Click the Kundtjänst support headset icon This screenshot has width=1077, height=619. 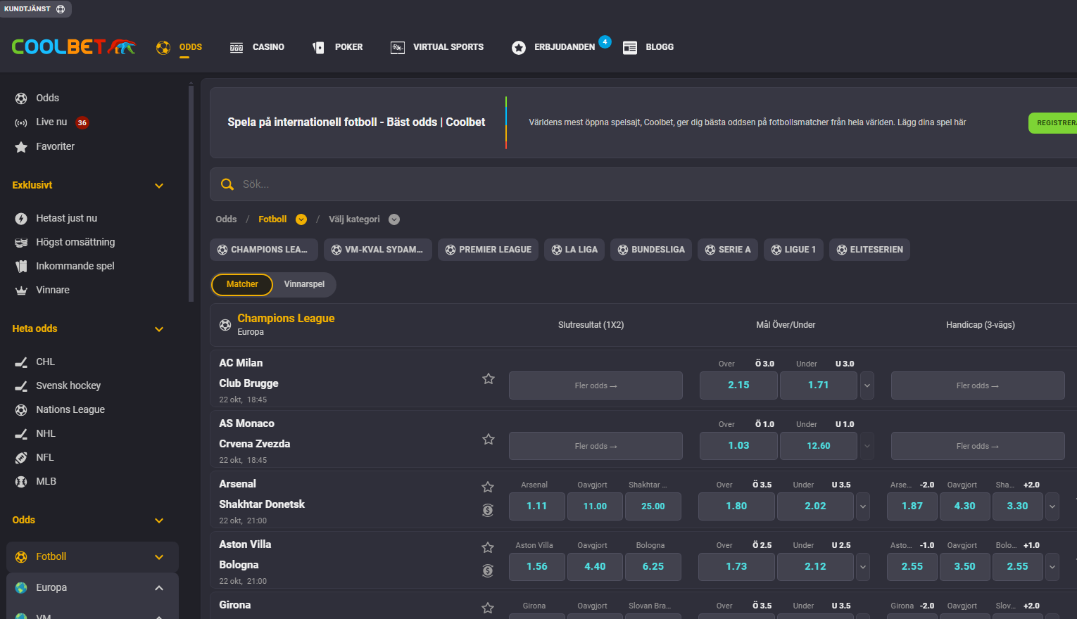[61, 9]
